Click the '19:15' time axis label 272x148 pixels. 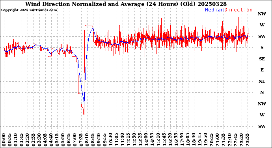coord(199,140)
